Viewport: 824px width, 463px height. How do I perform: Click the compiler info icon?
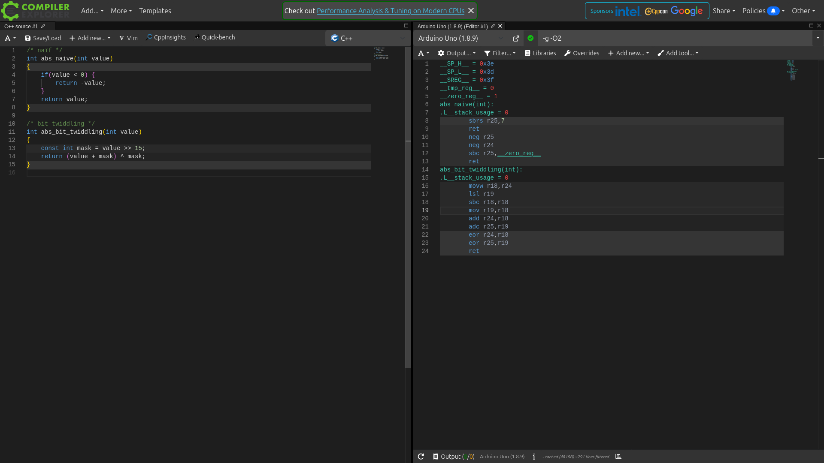[x=534, y=457]
